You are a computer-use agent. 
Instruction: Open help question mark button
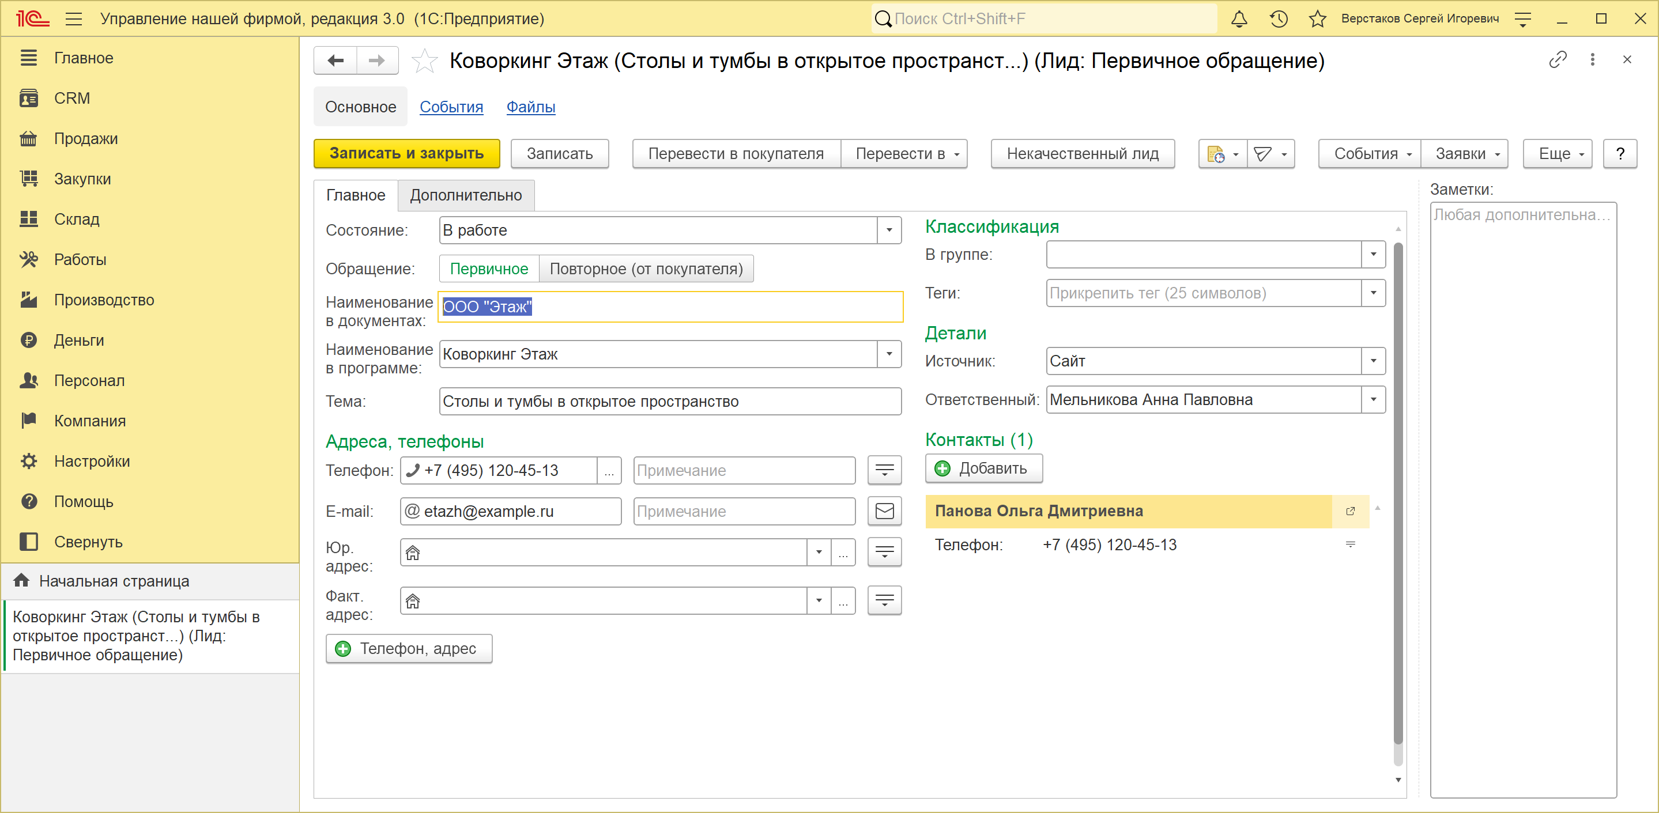pos(1620,154)
